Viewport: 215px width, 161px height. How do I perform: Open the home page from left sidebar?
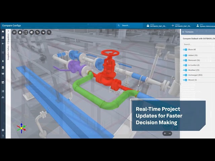[x=3, y=32]
